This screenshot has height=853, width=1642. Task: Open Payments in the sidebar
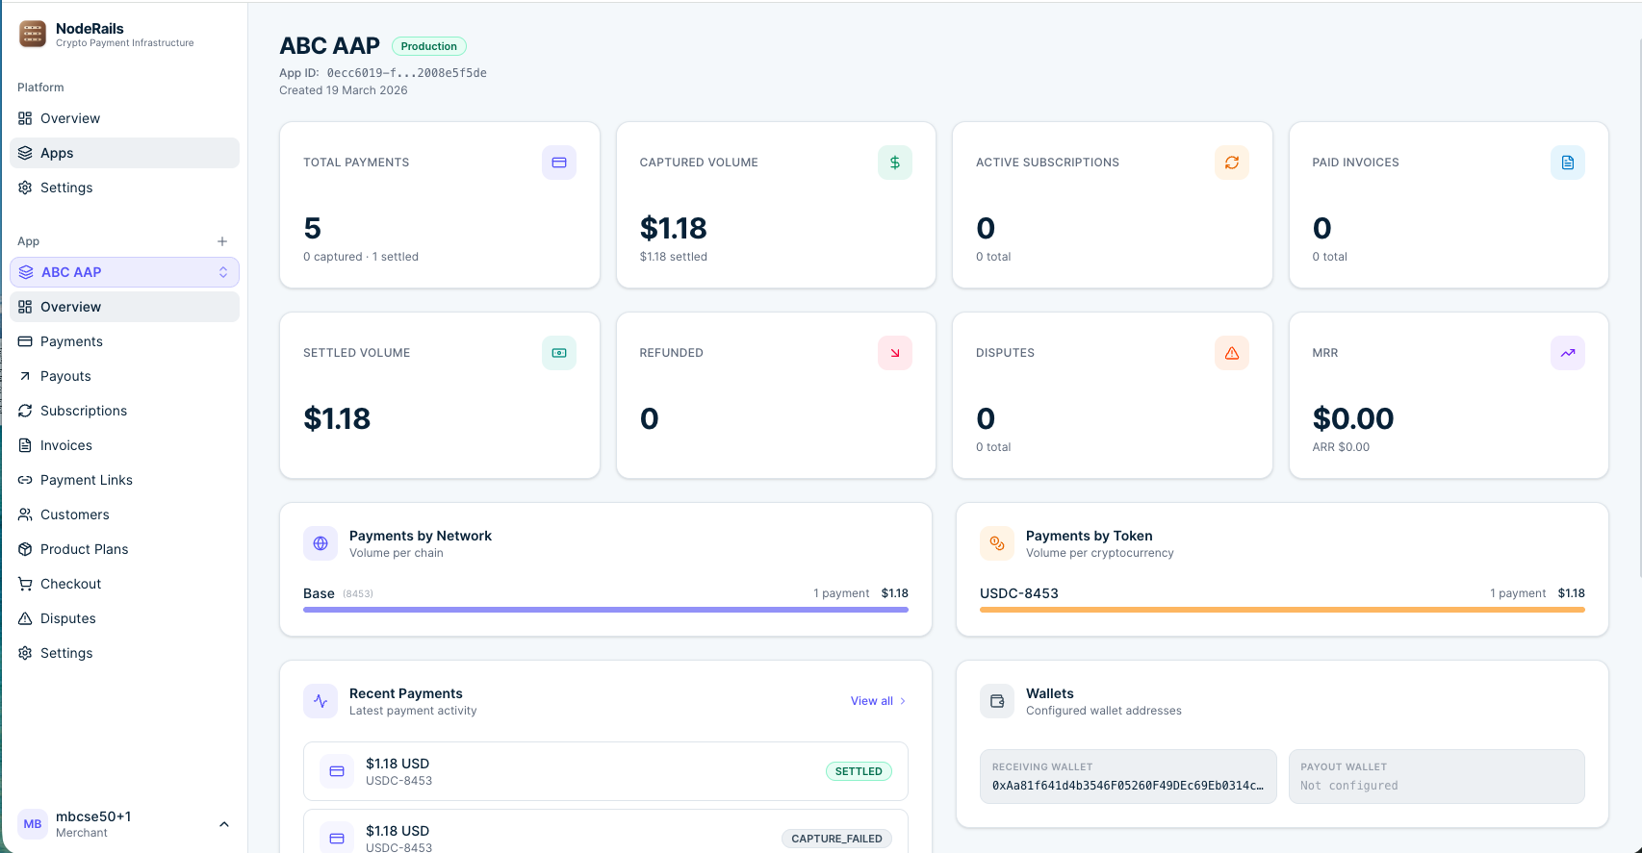71,341
